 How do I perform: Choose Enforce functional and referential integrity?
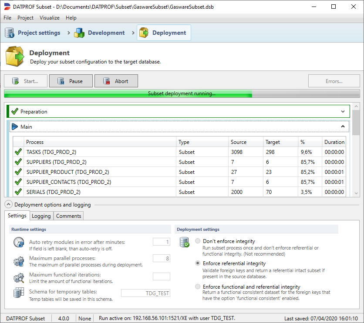tap(198, 287)
